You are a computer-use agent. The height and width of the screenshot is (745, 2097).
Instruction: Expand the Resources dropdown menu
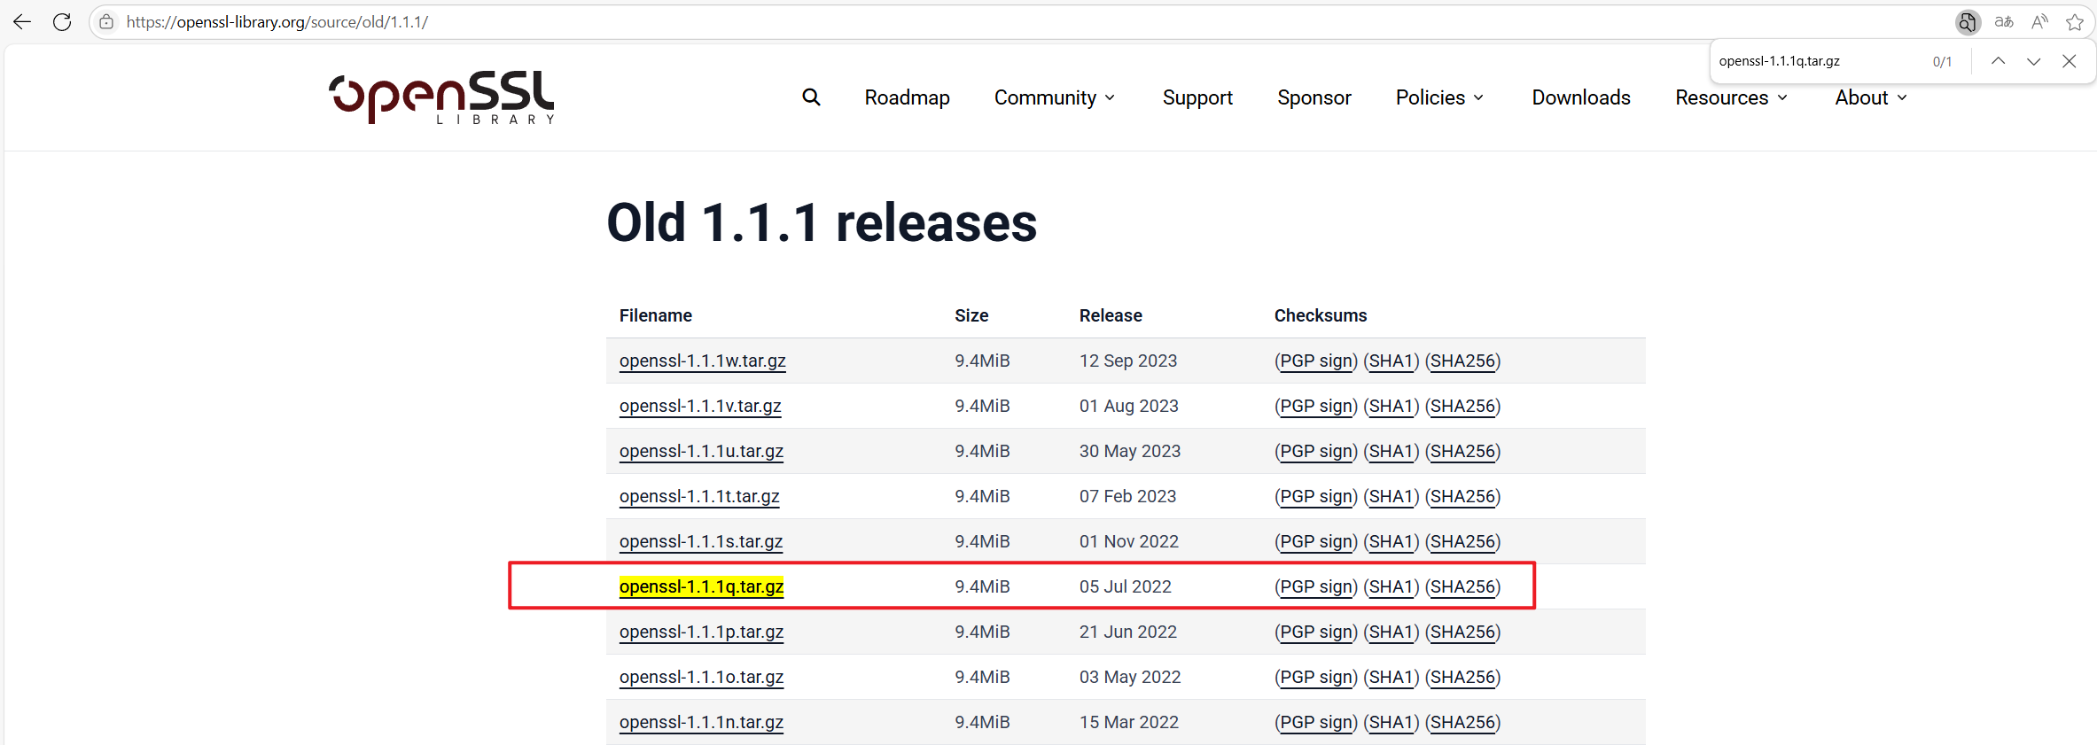[1732, 97]
